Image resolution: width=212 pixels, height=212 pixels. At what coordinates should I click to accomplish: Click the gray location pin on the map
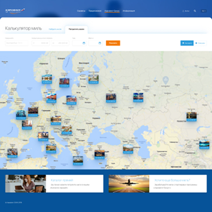pyautogui.click(x=165, y=80)
